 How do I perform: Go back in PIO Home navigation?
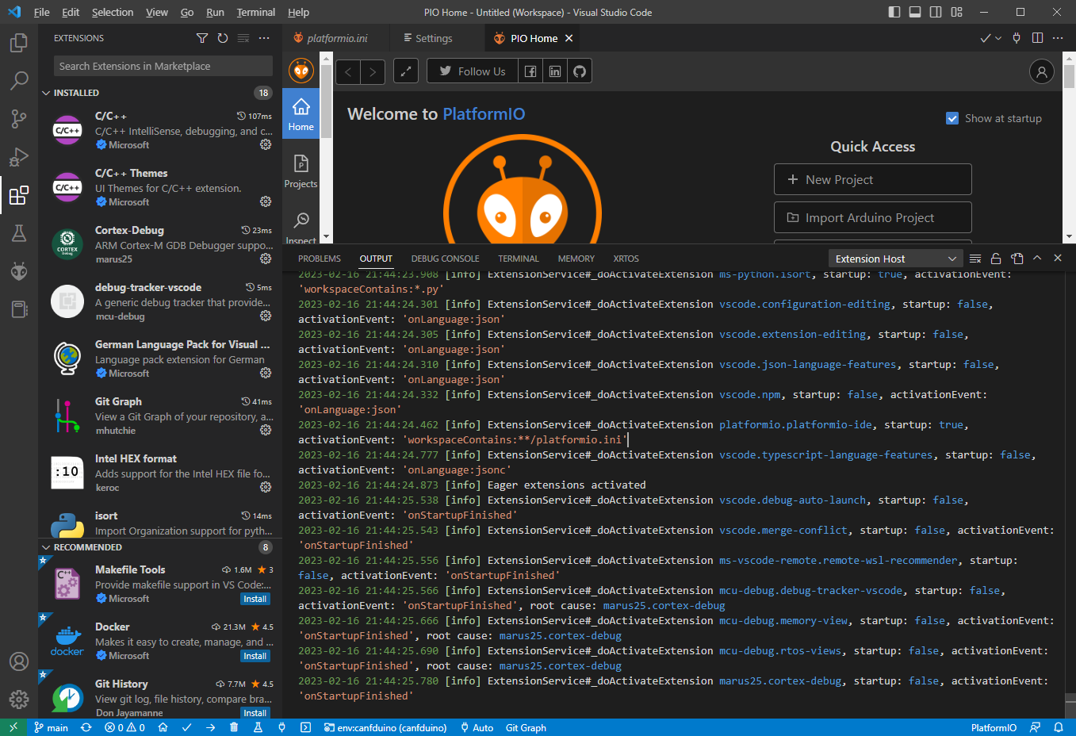[348, 71]
